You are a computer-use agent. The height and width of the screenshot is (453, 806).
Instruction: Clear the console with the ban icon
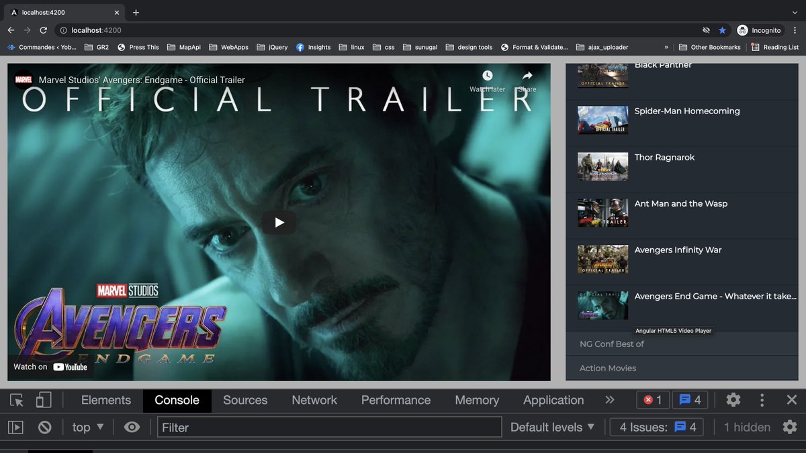point(45,427)
